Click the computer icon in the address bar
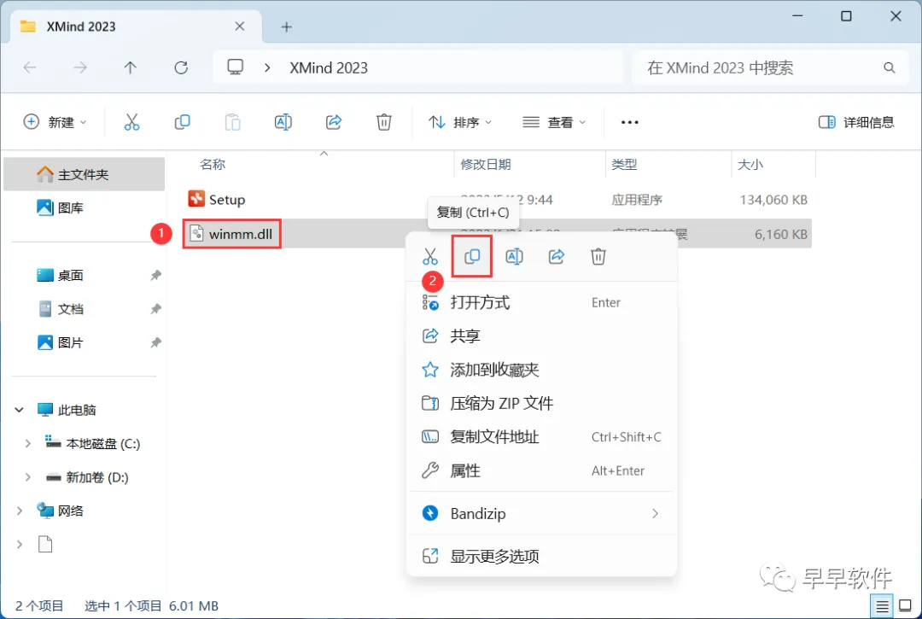Image resolution: width=922 pixels, height=619 pixels. [x=236, y=67]
